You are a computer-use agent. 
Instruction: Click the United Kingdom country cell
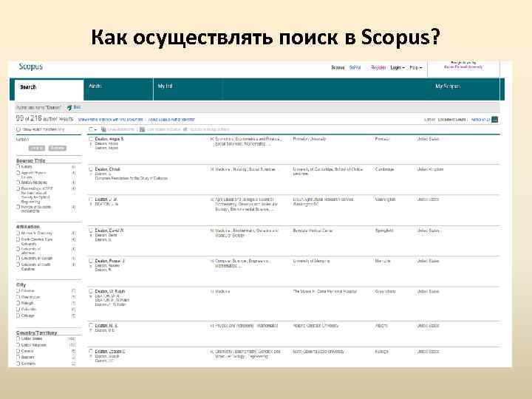tap(430, 169)
